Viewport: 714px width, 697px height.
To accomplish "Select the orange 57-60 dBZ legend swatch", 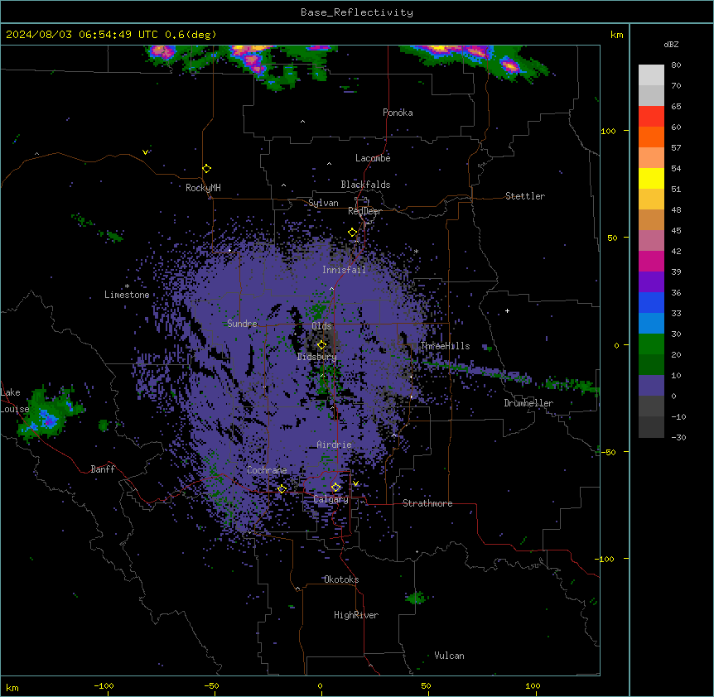I will coord(651,137).
